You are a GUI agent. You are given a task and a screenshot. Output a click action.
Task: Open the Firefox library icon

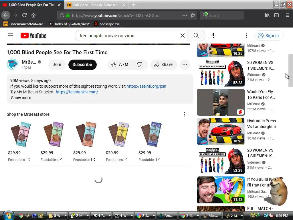(267, 15)
